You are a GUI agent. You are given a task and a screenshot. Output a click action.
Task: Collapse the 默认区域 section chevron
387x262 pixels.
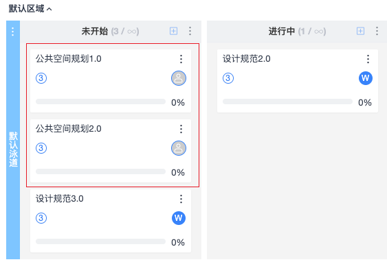click(x=49, y=10)
